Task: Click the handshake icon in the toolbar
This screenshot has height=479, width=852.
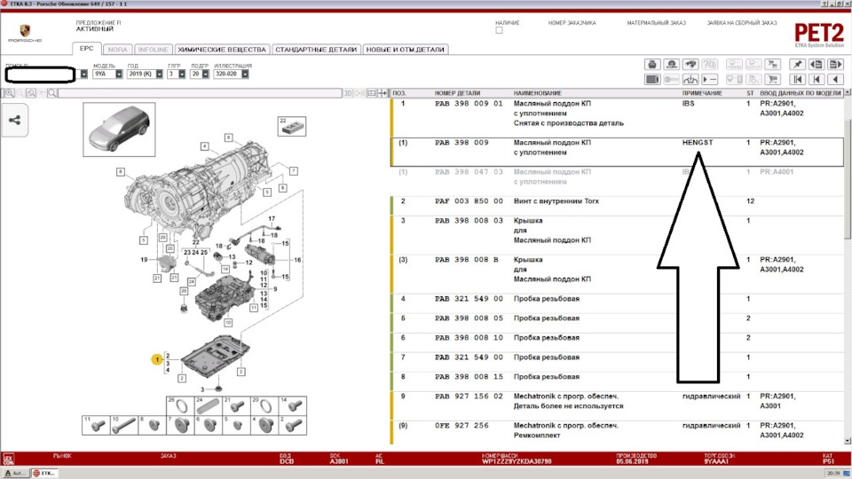Action: point(690,65)
